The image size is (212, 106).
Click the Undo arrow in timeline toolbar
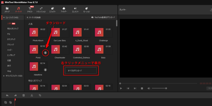pos(7,95)
